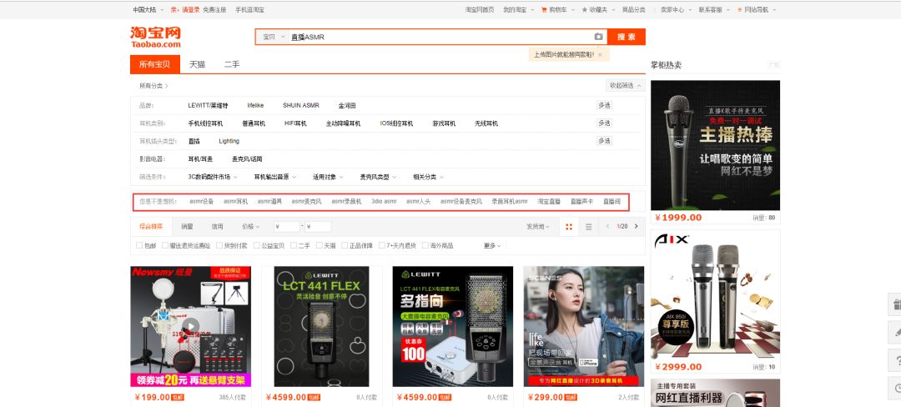Click suggested search 直播声卡
The width and height of the screenshot is (901, 407).
point(581,202)
